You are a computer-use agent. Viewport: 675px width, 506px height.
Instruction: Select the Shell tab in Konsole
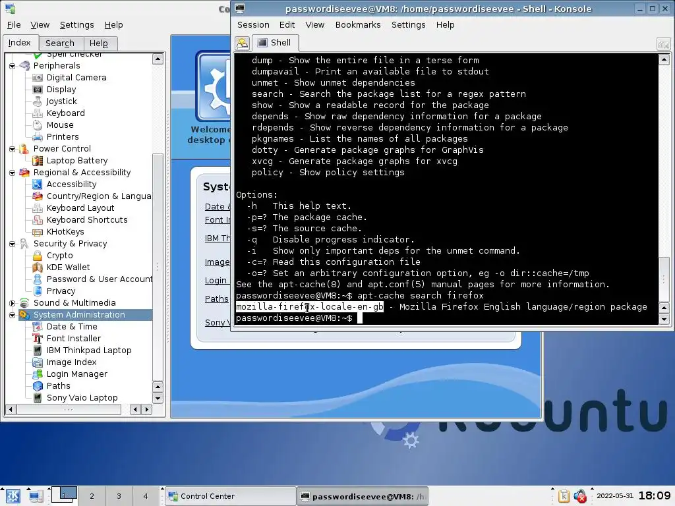(275, 43)
